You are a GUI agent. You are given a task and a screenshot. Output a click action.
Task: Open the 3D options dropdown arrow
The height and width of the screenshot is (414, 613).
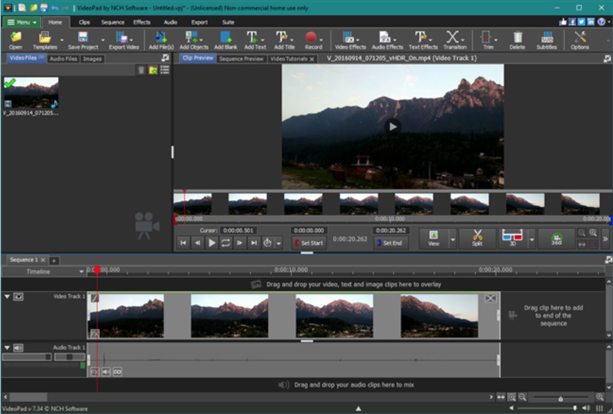(x=532, y=239)
